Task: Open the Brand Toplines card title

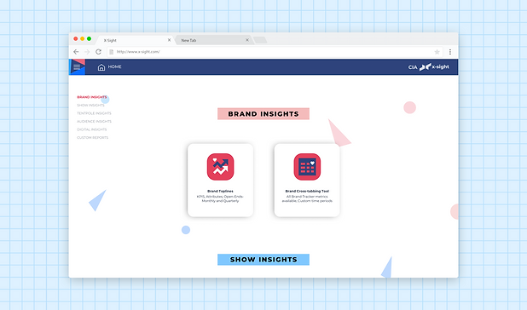Action: 220,191
